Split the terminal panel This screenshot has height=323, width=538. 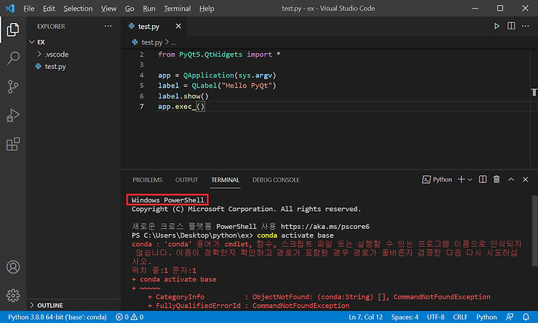(483, 179)
